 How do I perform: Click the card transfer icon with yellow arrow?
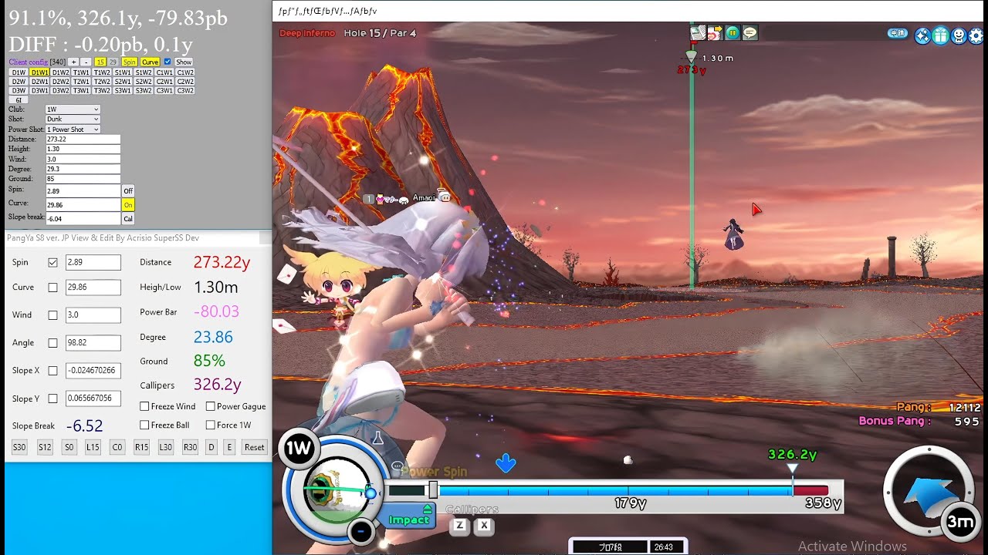715,32
